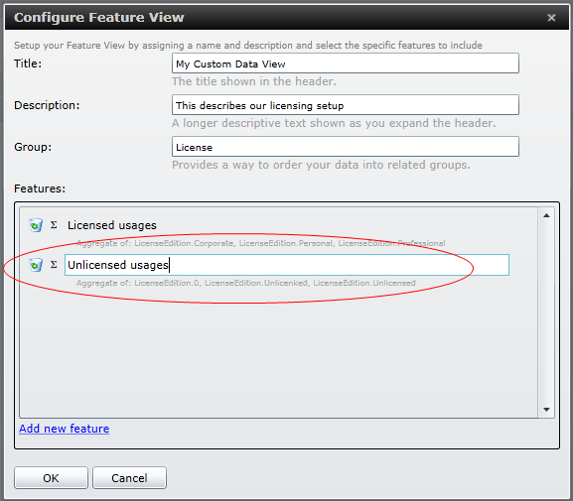Click the scroll down arrow in Features list
Screen dimensions: 573x501
tap(546, 410)
